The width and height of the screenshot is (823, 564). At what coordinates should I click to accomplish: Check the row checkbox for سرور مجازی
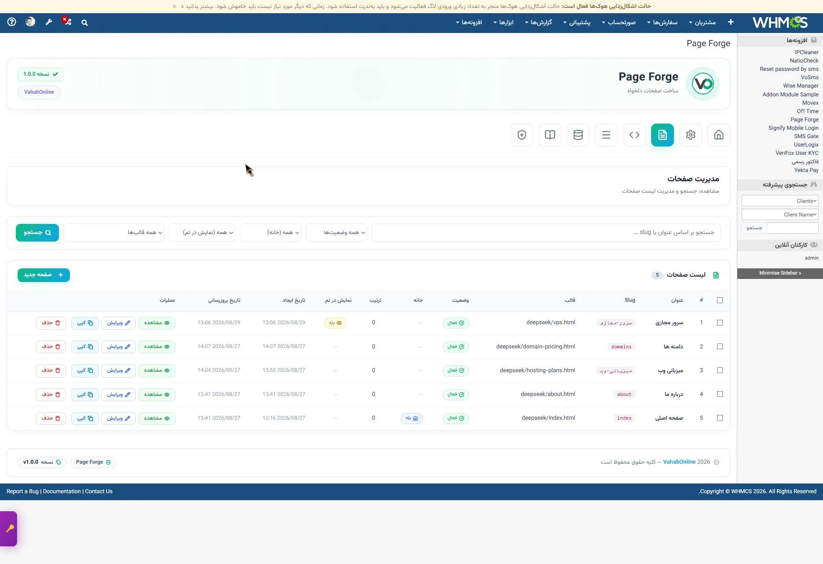[720, 322]
